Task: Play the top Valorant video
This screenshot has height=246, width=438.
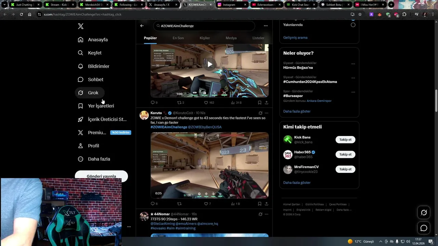Action: [209, 64]
